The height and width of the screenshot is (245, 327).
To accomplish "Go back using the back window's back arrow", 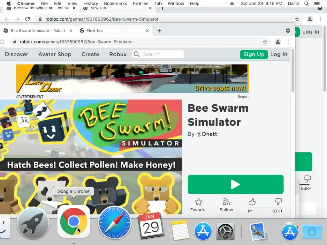I will (x=7, y=19).
